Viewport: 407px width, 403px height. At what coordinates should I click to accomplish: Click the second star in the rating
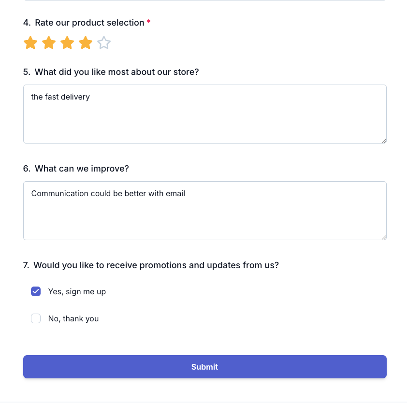48,43
